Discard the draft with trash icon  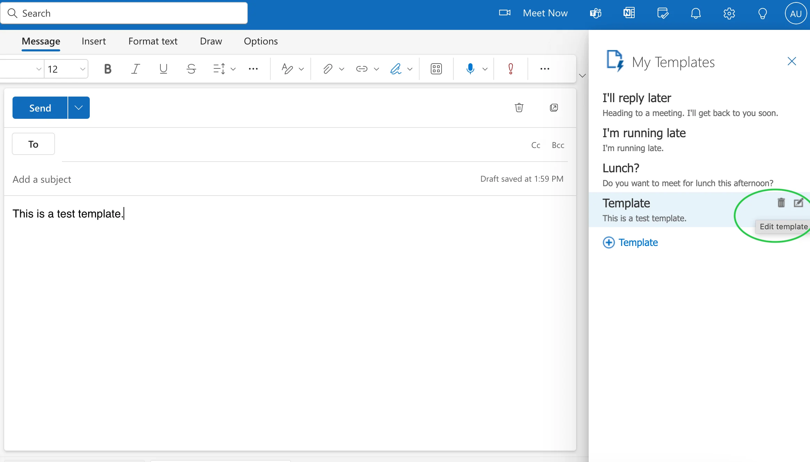[519, 108]
